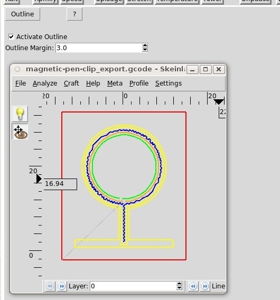Viewport: 280px width, 300px height.
Task: Go to next line arrow button
Action: pos(205,286)
